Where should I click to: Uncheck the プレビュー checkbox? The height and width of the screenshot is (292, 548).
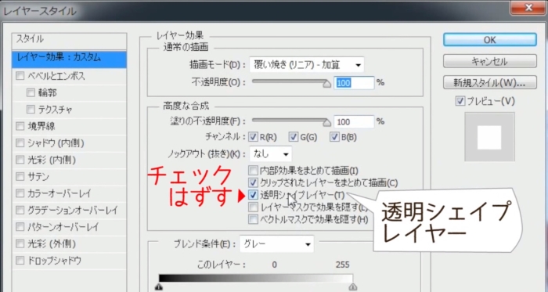[x=460, y=101]
